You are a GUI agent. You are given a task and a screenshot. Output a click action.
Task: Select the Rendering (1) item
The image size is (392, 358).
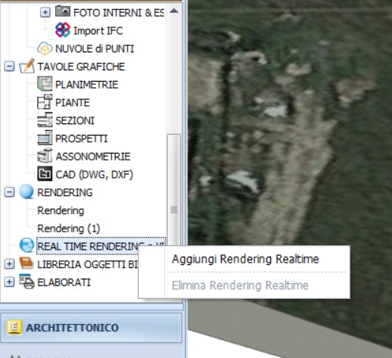tap(69, 229)
